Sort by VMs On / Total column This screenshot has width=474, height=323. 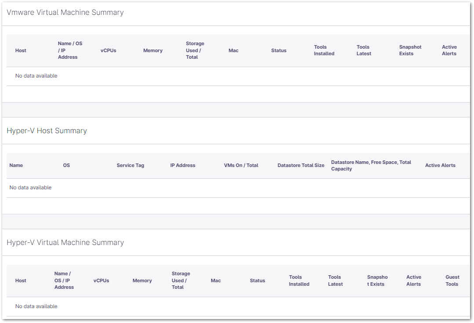pos(241,165)
